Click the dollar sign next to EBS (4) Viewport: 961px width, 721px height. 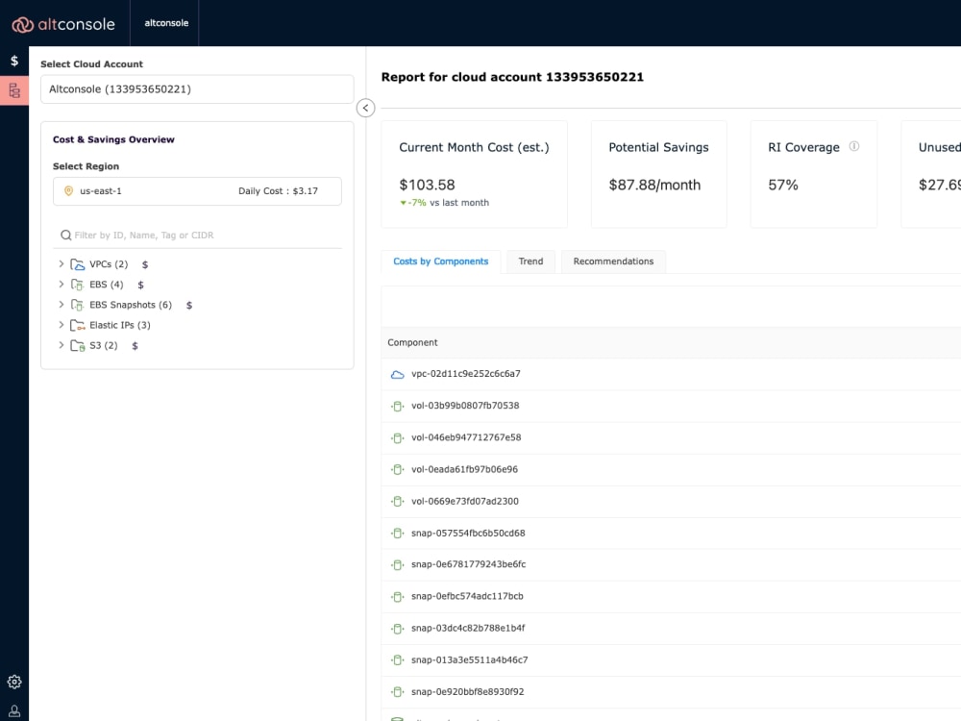(x=140, y=286)
